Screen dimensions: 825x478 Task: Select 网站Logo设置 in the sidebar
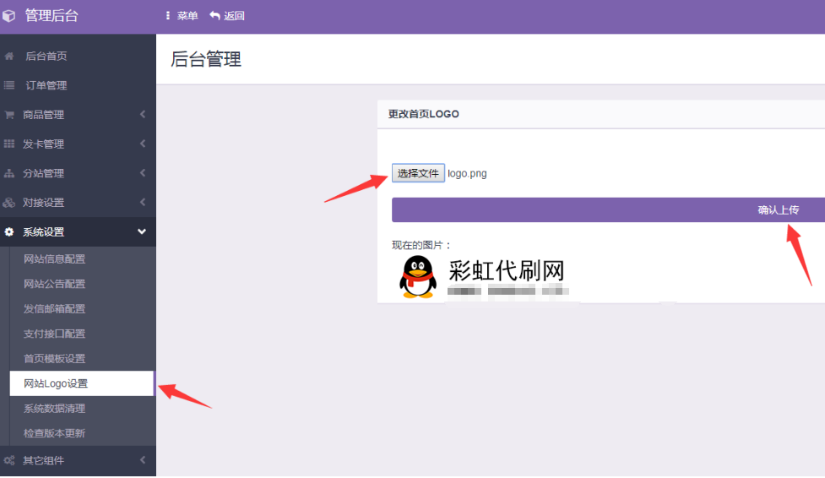click(x=56, y=383)
